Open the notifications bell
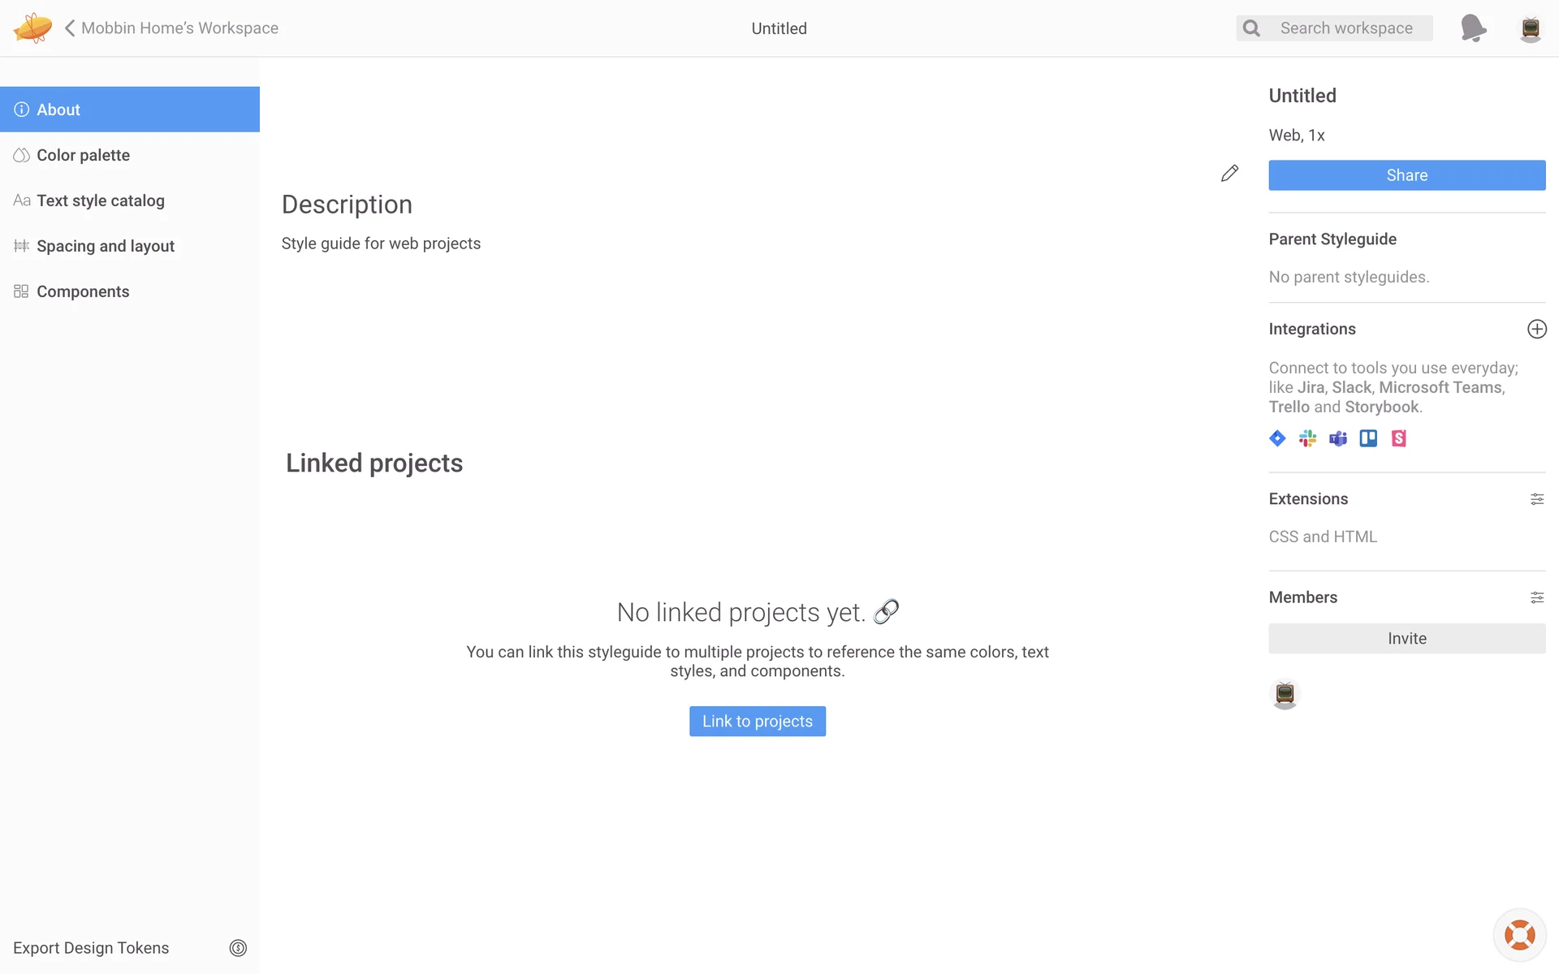This screenshot has height=974, width=1559. (1473, 28)
